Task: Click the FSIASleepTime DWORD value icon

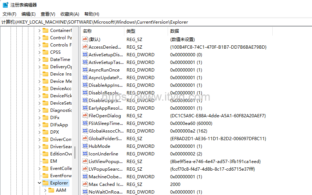Action: coord(85,123)
